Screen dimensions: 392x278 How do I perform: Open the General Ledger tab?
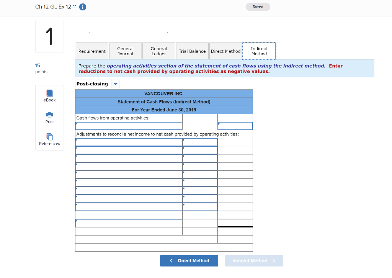[159, 51]
